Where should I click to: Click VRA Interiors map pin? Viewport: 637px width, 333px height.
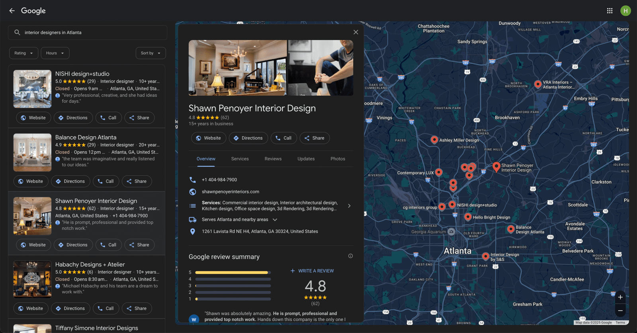pyautogui.click(x=538, y=84)
